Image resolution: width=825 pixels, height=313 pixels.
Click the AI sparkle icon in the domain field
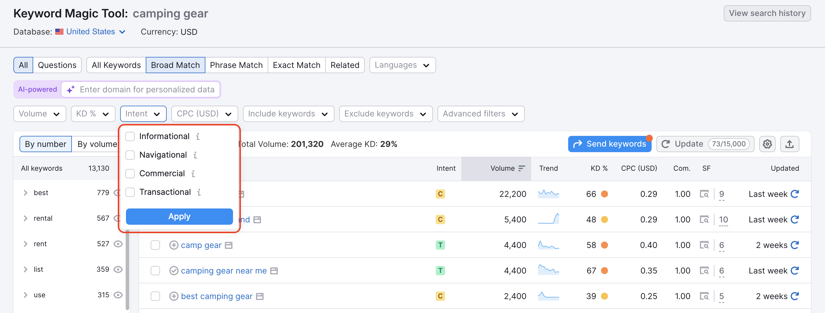[70, 89]
